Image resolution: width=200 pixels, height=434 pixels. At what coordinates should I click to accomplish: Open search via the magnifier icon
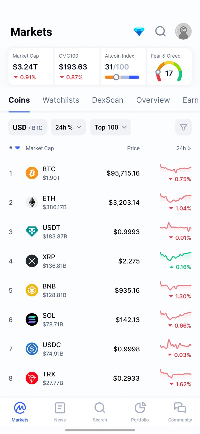click(x=160, y=32)
